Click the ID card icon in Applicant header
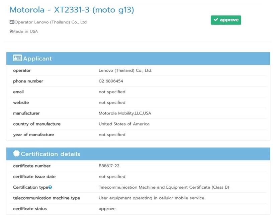 pos(17,58)
